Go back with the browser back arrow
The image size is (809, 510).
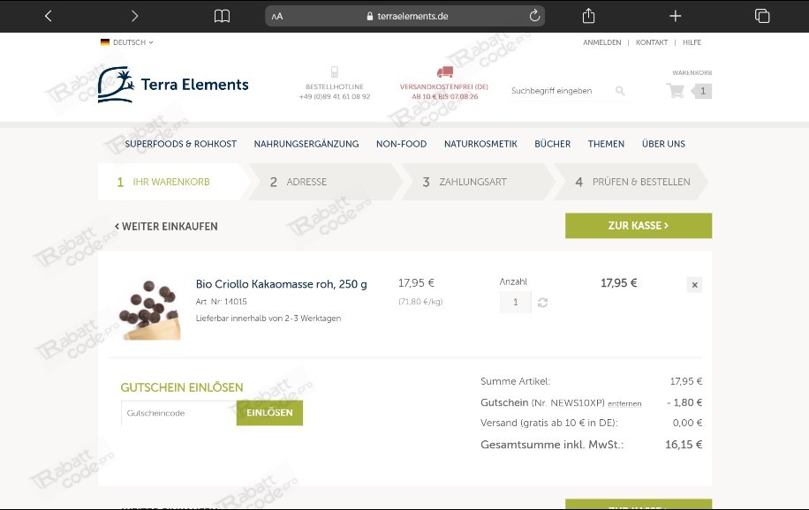(48, 16)
